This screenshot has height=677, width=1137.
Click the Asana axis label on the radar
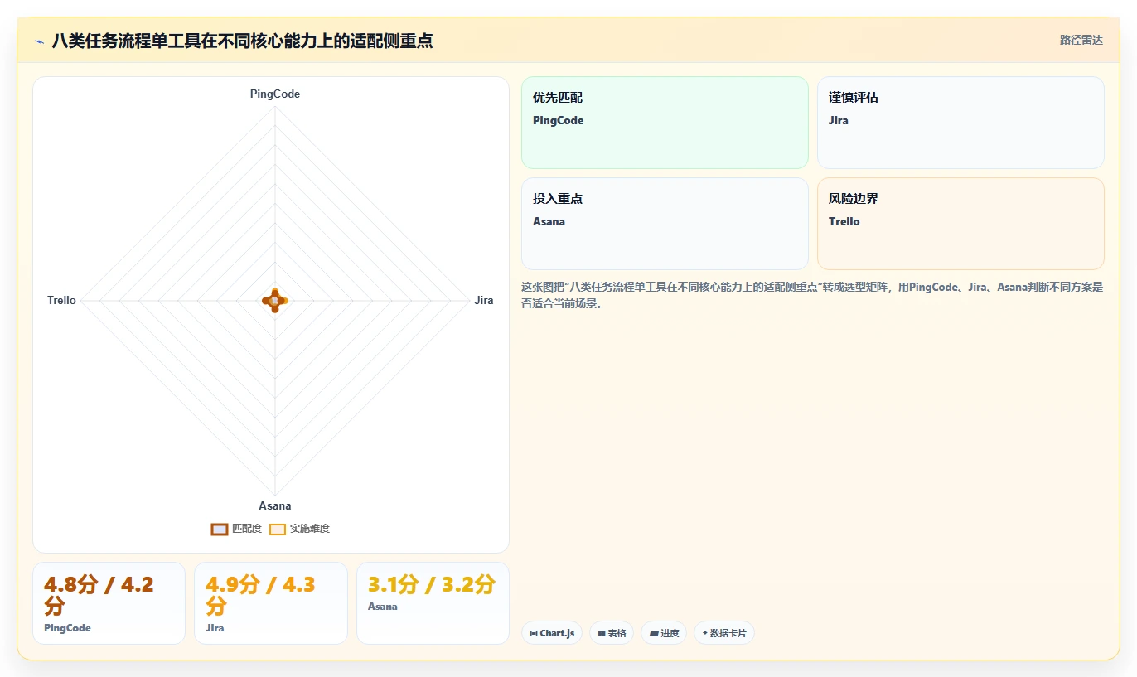(x=275, y=506)
